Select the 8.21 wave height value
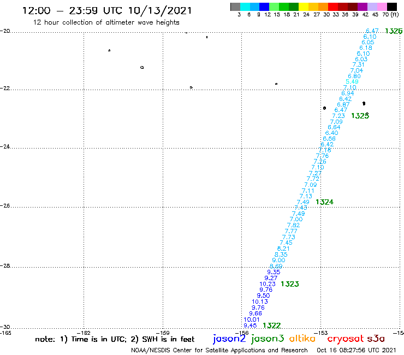 tap(283, 249)
